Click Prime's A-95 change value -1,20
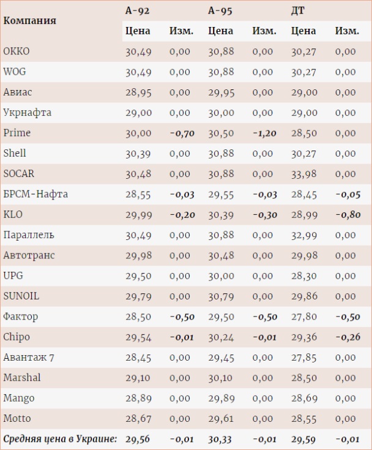Screen dimensions: 372x450 click(x=264, y=133)
